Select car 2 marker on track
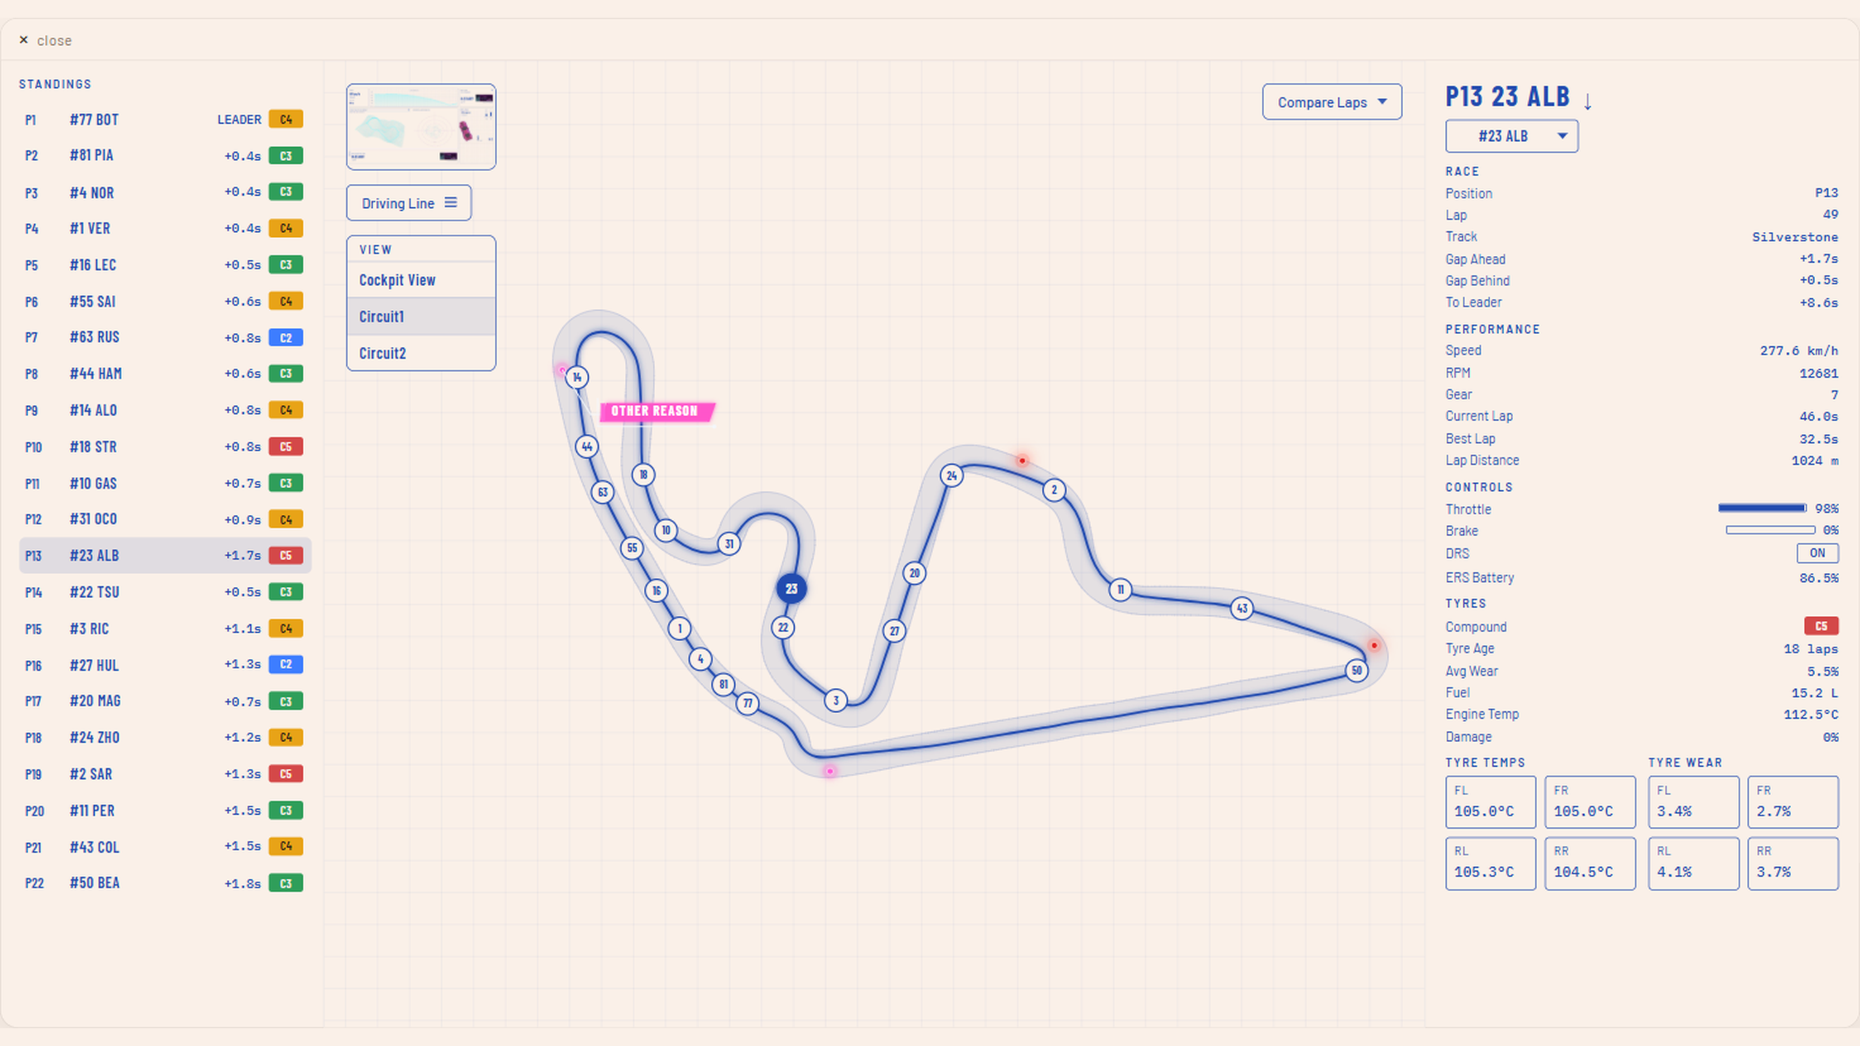Screen dimensions: 1860x1046 (x=1054, y=490)
